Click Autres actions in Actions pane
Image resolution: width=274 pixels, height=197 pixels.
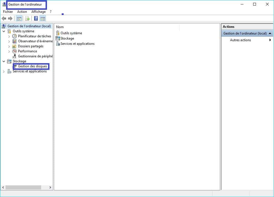[240, 40]
